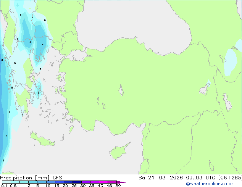This screenshot has width=242, height=187.
Task: Select the 30 to 35 mm purple swatch
Action: point(86,182)
